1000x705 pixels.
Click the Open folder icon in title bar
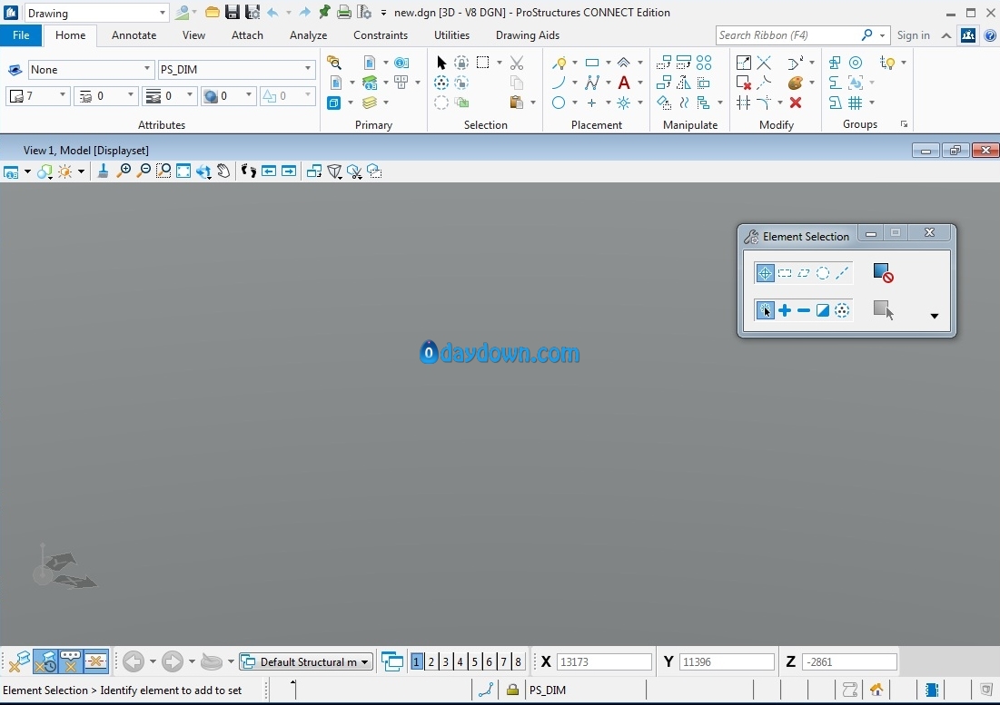213,12
